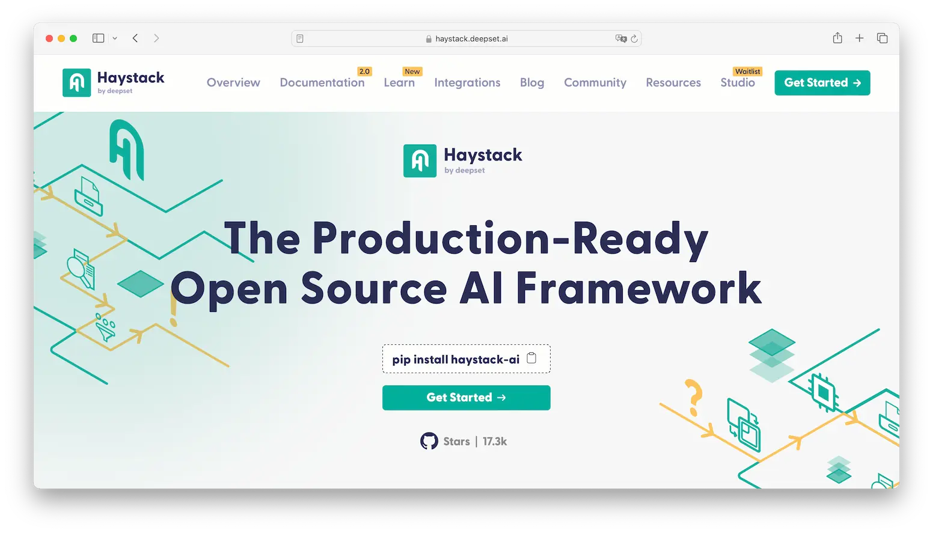
Task: Click the green Get Started button below the pip command
Action: tap(466, 398)
